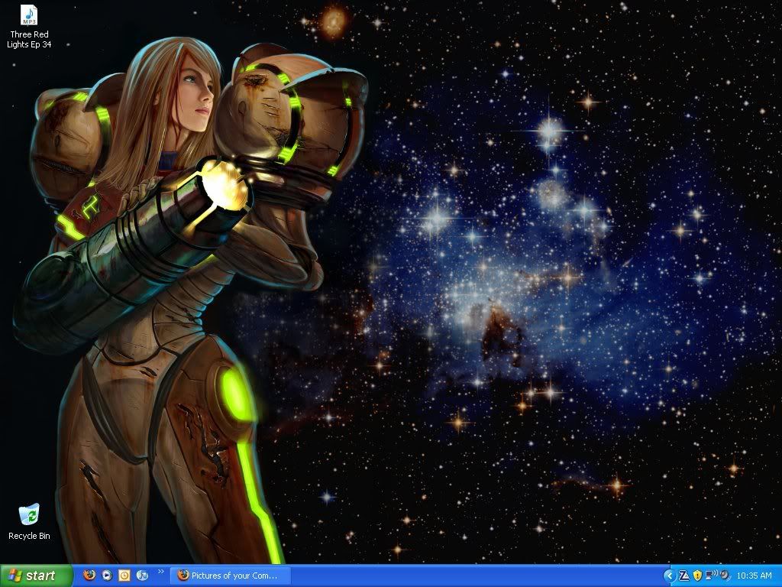Click the 'Three Red Lights Ep 34' label
This screenshot has width=782, height=587.
pos(31,39)
